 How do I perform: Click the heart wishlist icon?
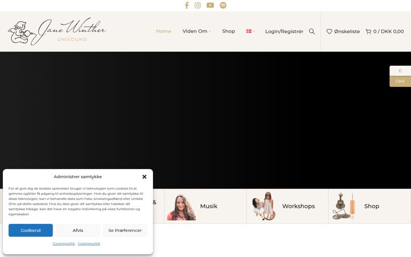[x=329, y=31]
